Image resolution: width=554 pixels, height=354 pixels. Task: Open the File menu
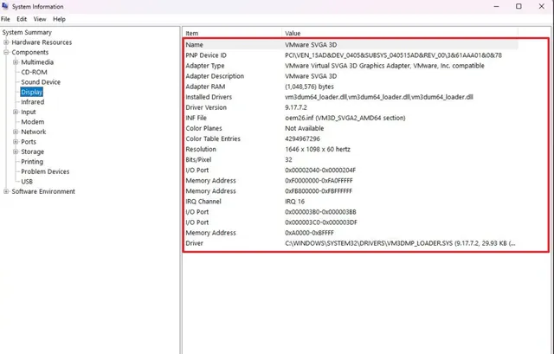pos(5,19)
